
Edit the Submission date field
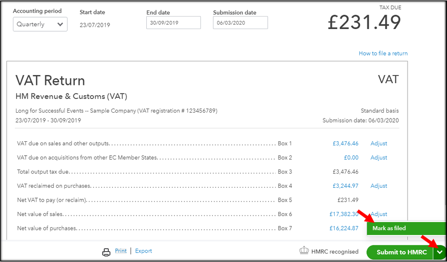click(x=240, y=22)
